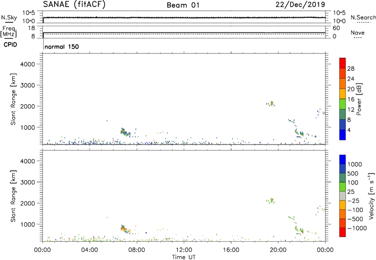Click the N.Sky legend label
The height and width of the screenshot is (260, 376).
pyautogui.click(x=9, y=17)
